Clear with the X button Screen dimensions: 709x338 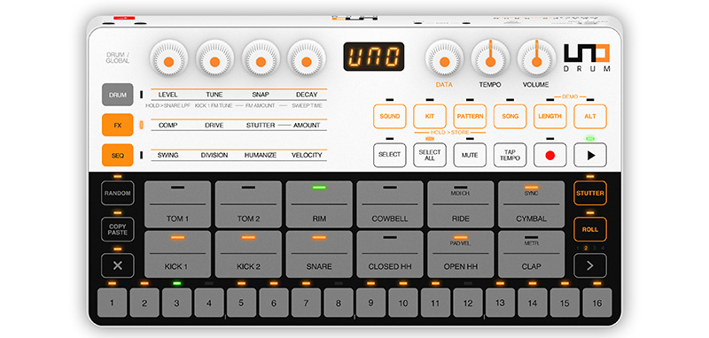pyautogui.click(x=118, y=265)
